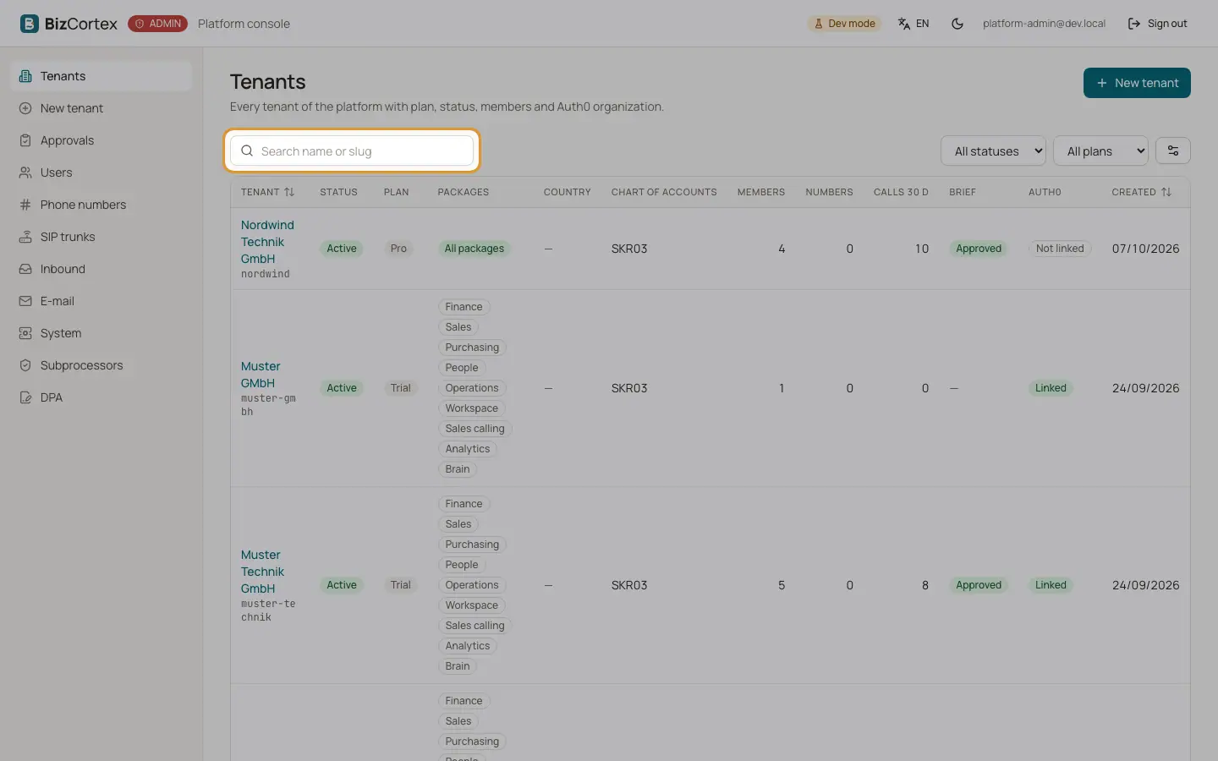Click the Users sidebar people icon
Image resolution: width=1218 pixels, height=761 pixels.
coord(25,172)
